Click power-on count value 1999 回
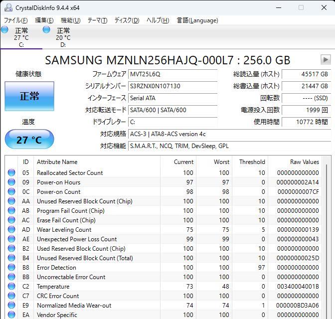Image resolution: width=335 pixels, height=319 pixels. tap(306, 110)
